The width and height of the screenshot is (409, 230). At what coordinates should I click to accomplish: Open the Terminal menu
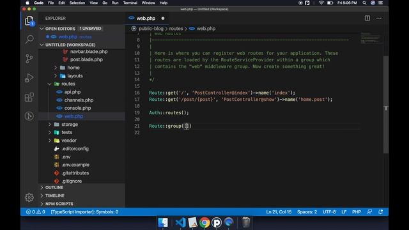[x=130, y=3]
